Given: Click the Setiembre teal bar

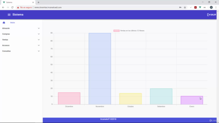Looking at the screenshot, I should pos(161,96).
